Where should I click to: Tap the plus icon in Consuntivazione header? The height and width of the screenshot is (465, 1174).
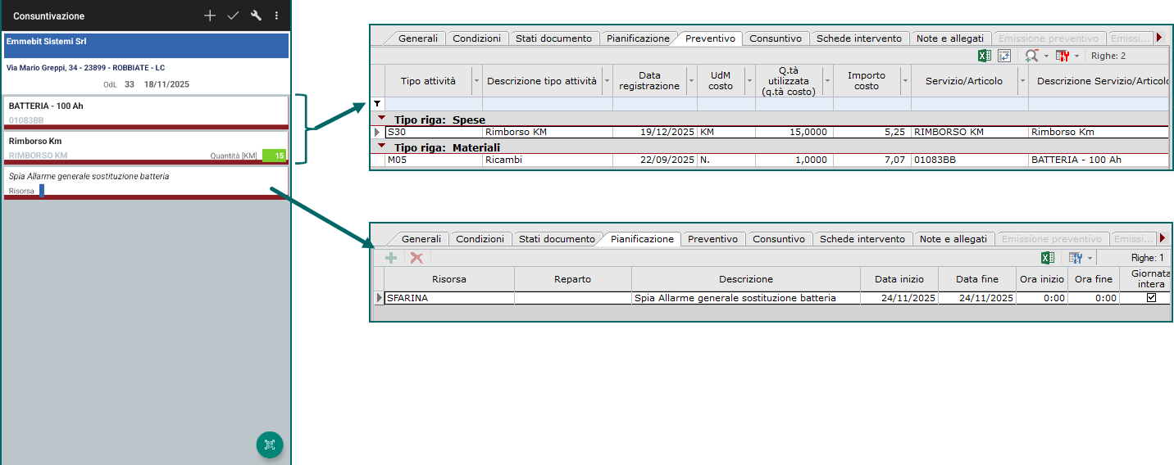pyautogui.click(x=210, y=16)
